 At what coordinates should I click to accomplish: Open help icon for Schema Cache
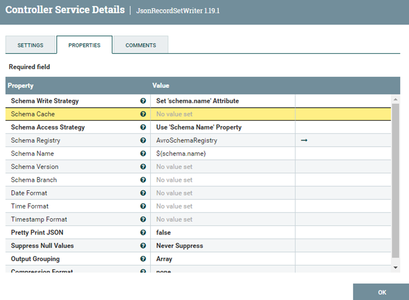143,114
